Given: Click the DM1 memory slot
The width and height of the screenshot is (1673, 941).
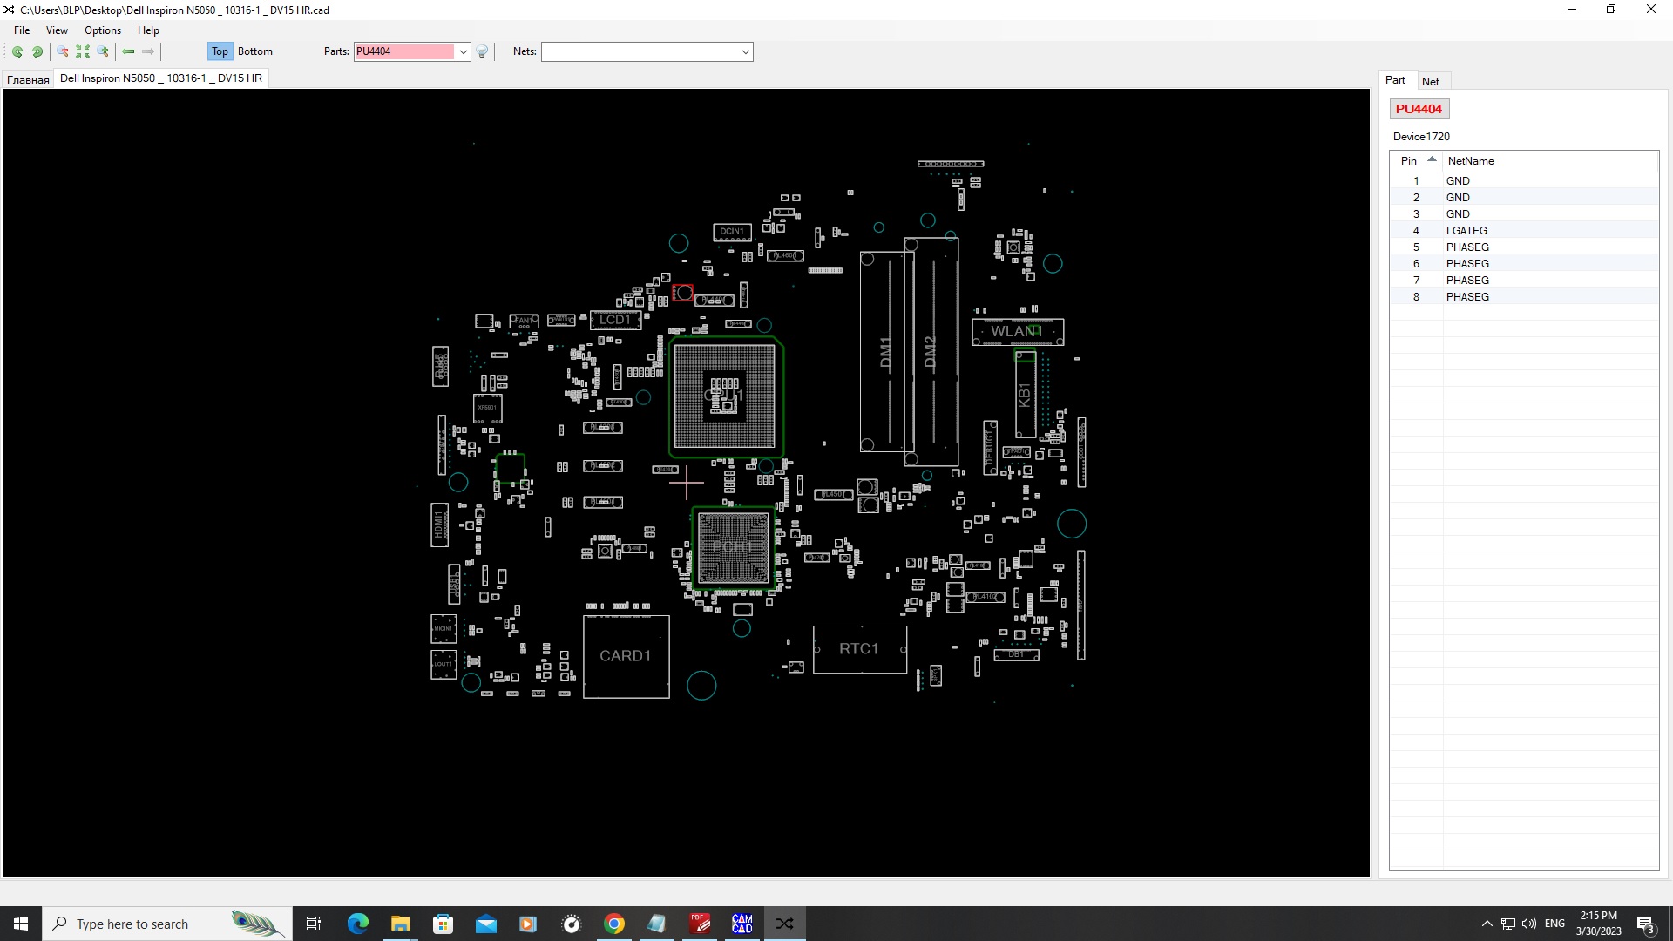Looking at the screenshot, I should (886, 351).
